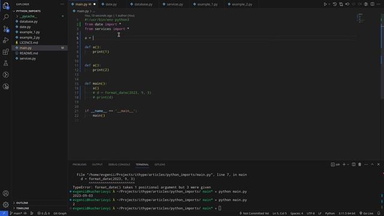Viewport: 384px width, 216px height.
Task: Select the zsh terminal instance
Action: [335, 164]
